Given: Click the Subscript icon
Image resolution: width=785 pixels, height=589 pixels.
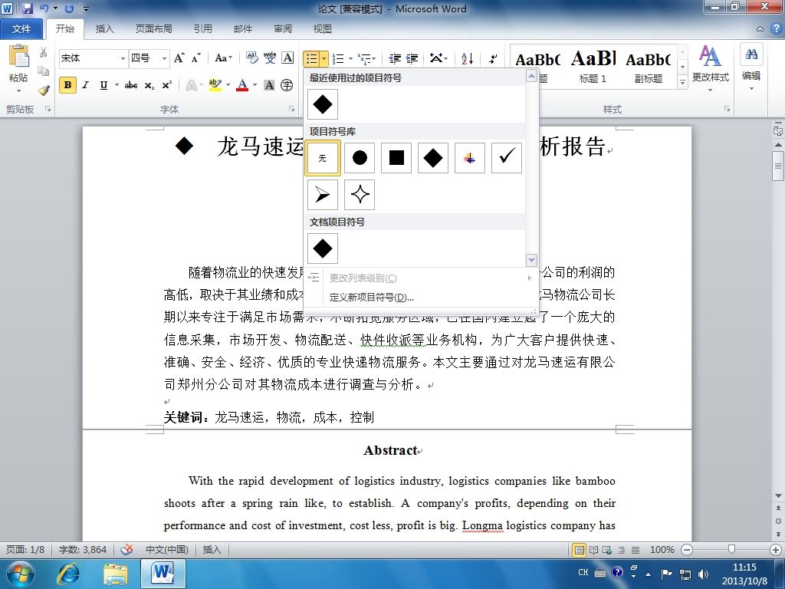Looking at the screenshot, I should tap(149, 85).
